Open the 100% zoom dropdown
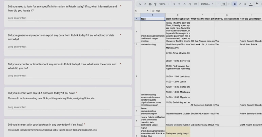 tap(164, 4)
